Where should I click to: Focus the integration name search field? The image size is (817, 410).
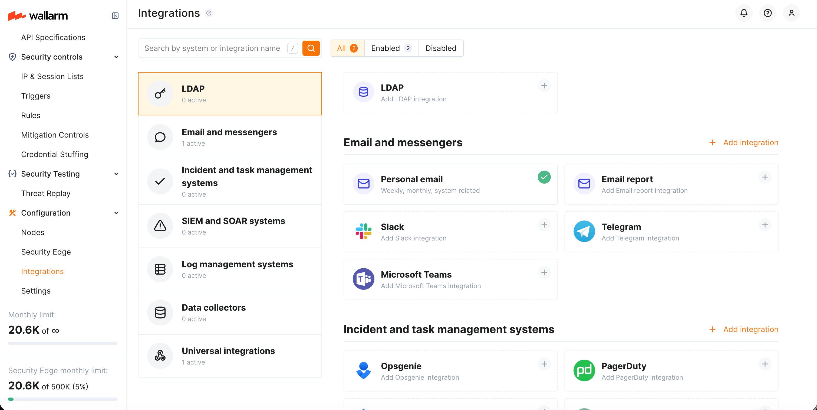pyautogui.click(x=212, y=48)
